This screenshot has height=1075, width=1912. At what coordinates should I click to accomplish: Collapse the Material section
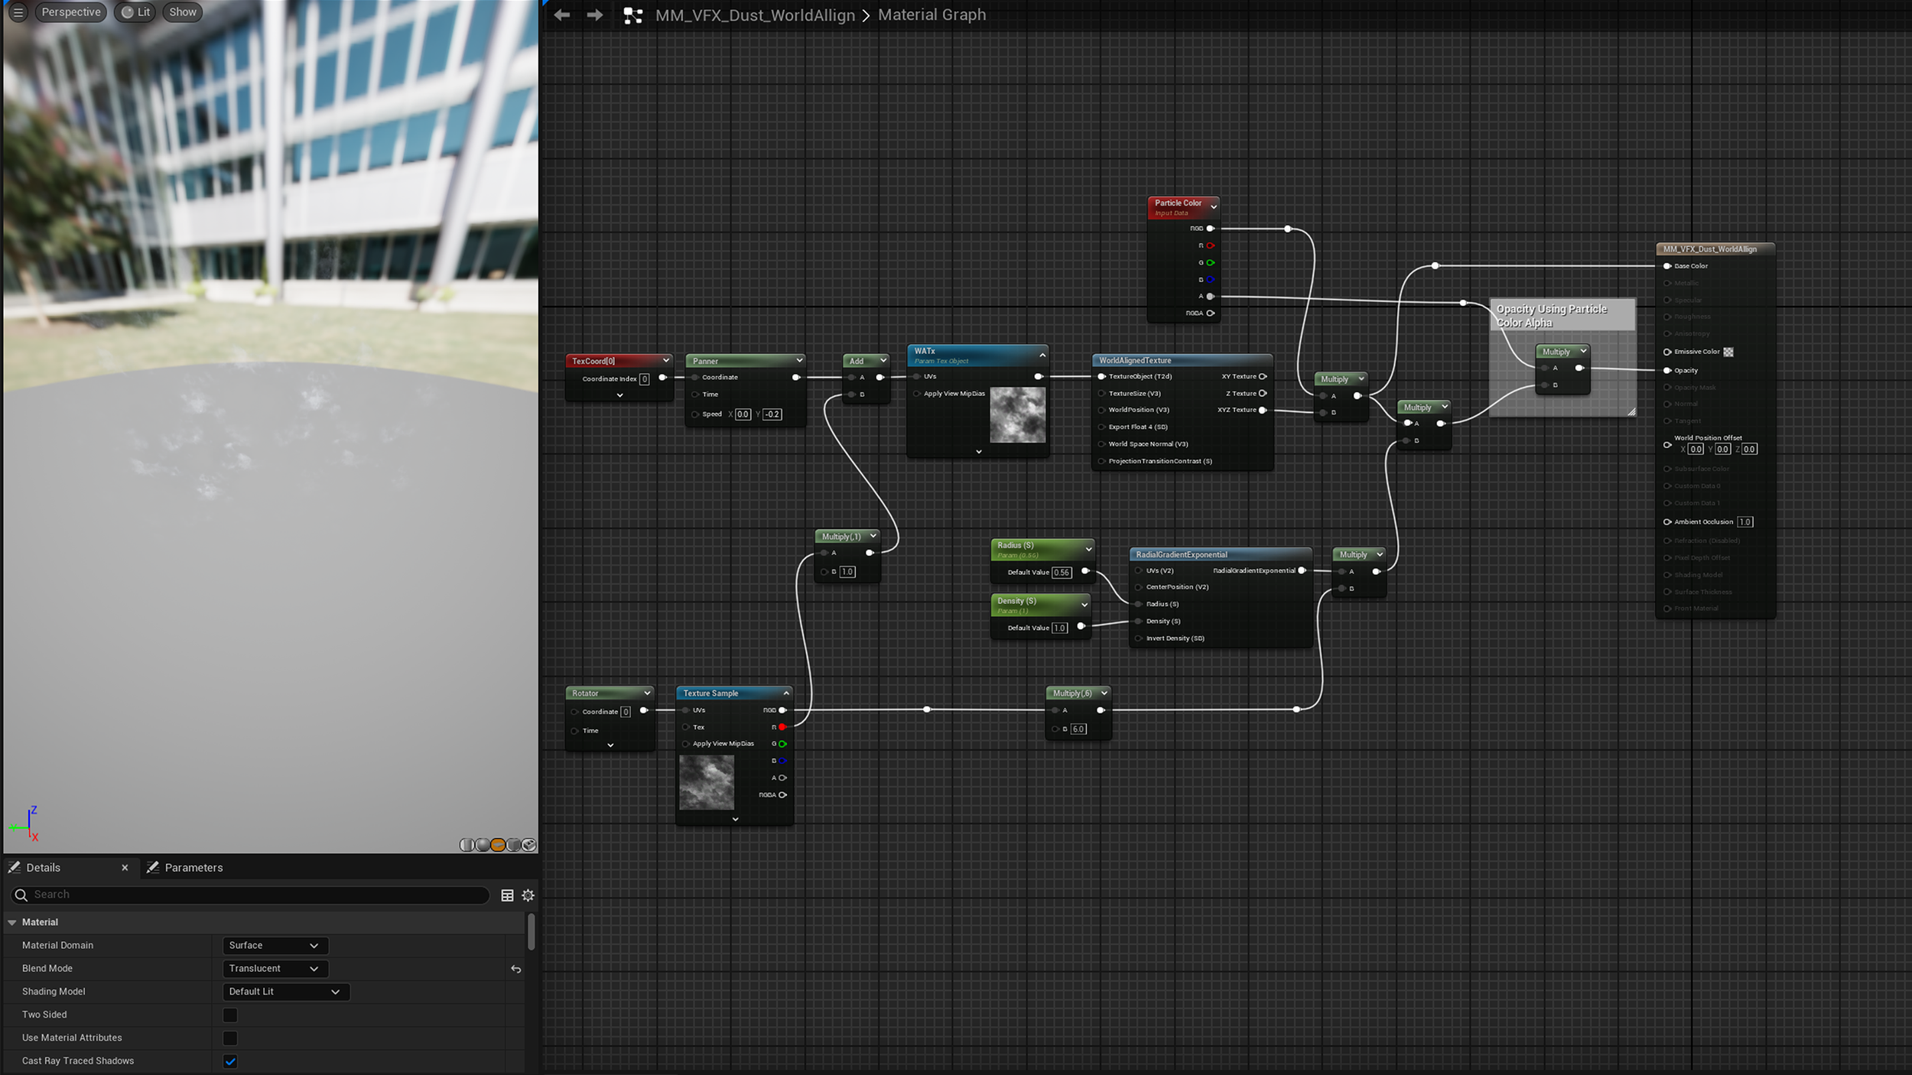coord(12,923)
